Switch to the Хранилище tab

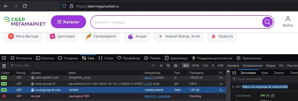tap(176, 58)
